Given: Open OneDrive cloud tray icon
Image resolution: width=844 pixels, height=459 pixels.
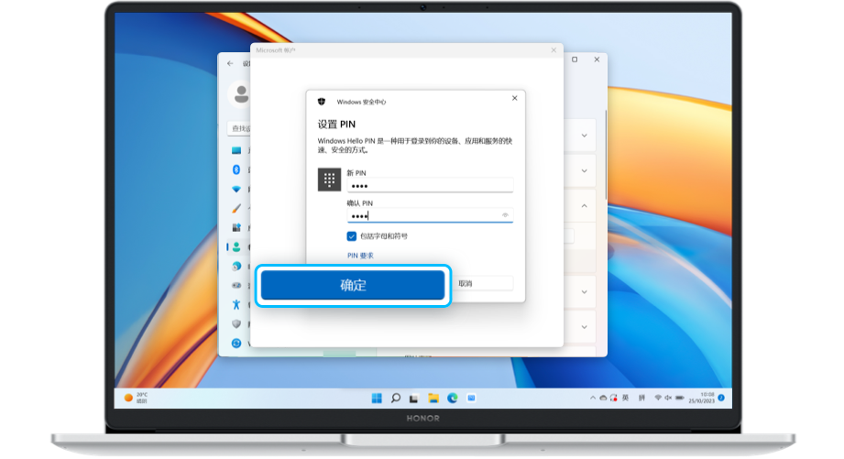Looking at the screenshot, I should 603,399.
